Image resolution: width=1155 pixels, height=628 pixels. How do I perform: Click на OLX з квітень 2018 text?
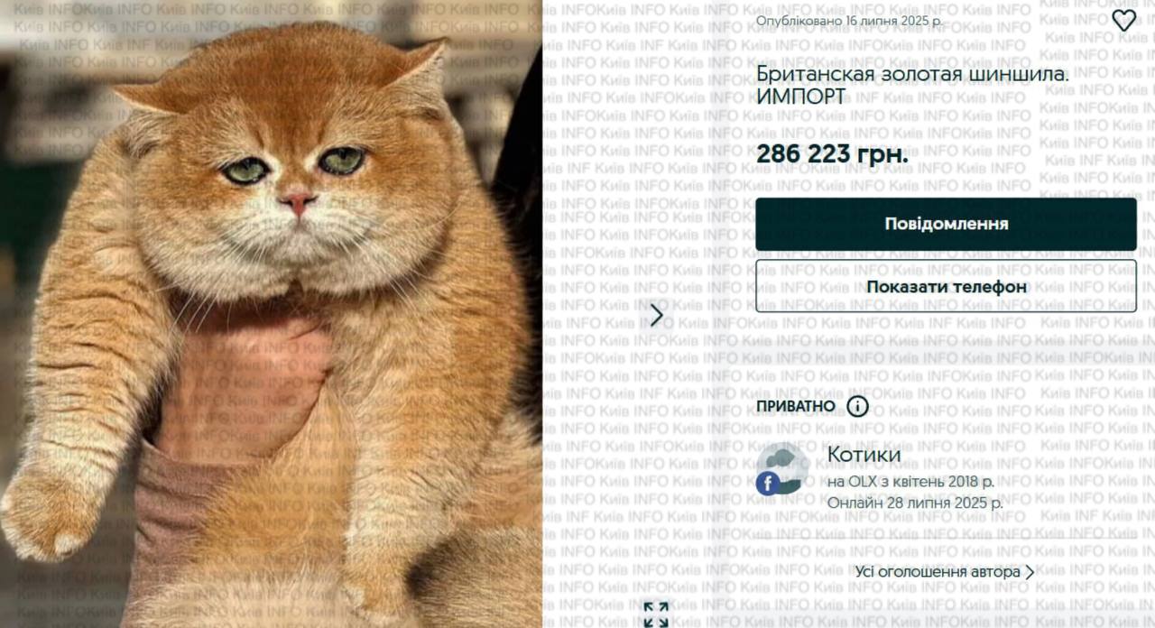(910, 482)
